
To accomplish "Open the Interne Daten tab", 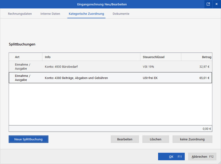I will [50, 14].
